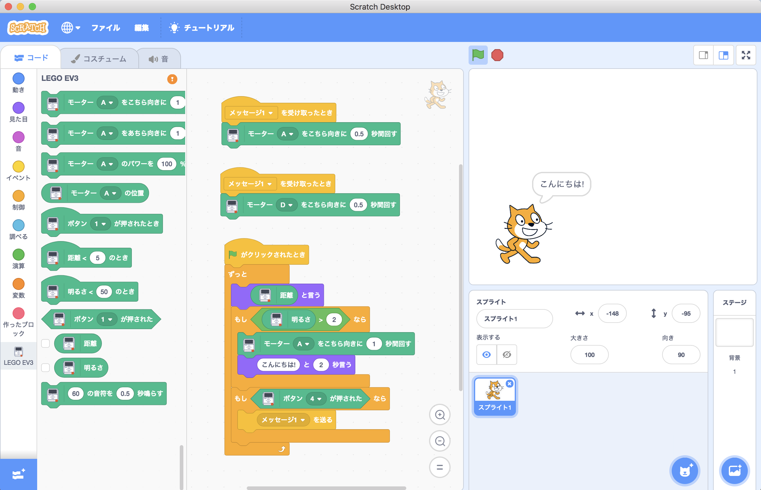Open motor dropdown in の位置 palette block
The image size is (761, 490).
click(x=111, y=193)
